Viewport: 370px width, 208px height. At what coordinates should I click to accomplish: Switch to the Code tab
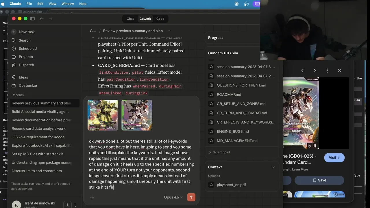click(x=160, y=18)
